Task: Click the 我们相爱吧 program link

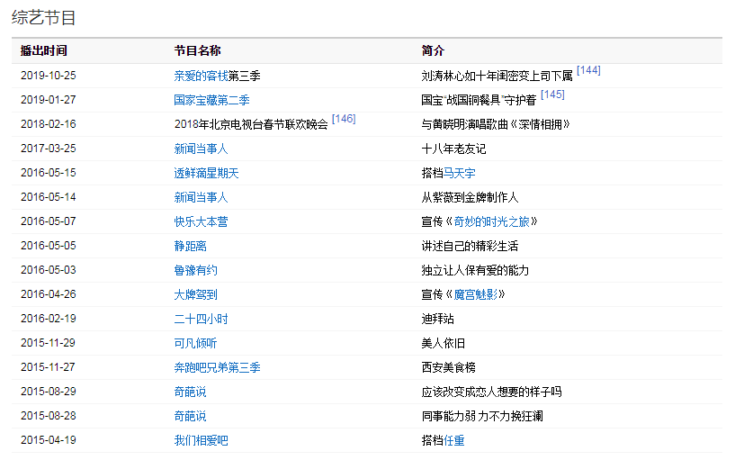Action: 201,440
